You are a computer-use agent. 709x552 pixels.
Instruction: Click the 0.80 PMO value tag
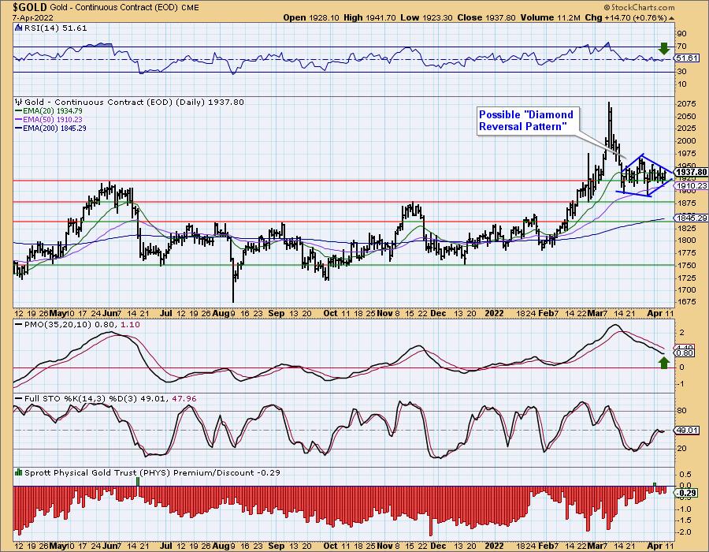point(684,353)
